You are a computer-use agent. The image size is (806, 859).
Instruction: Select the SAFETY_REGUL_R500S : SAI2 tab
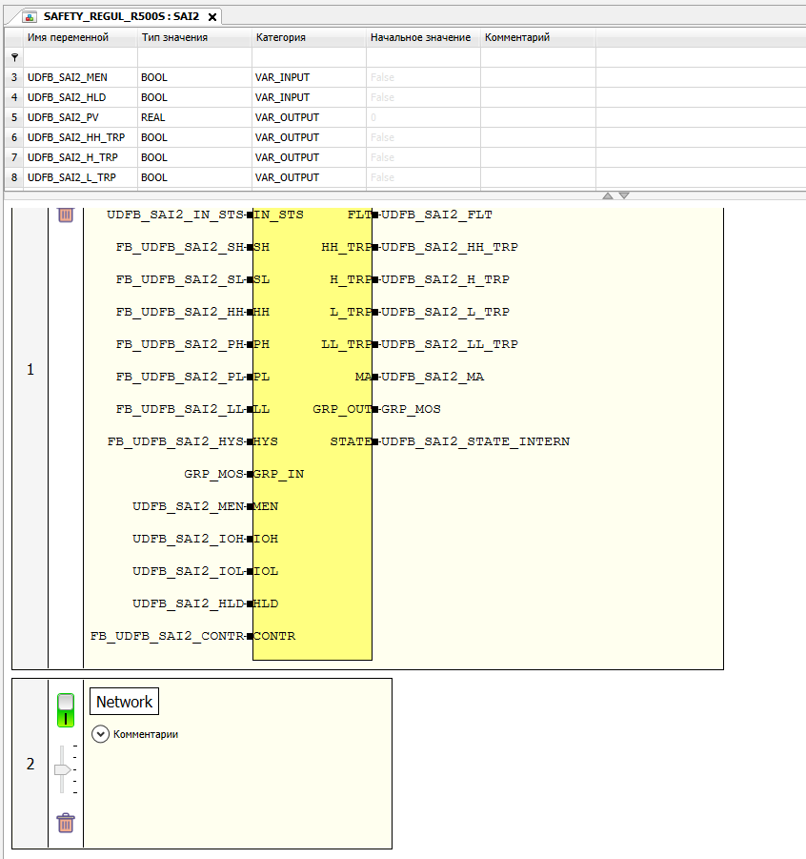[120, 17]
